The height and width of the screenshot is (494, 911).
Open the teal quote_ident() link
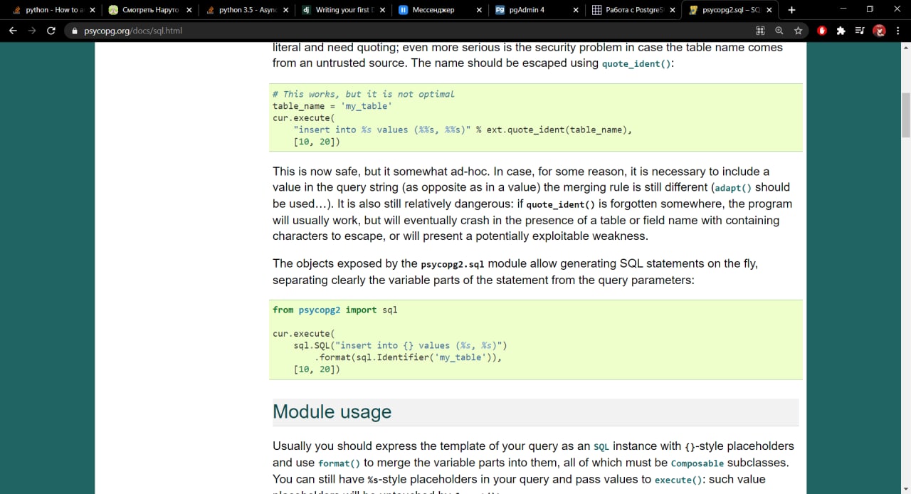[636, 64]
